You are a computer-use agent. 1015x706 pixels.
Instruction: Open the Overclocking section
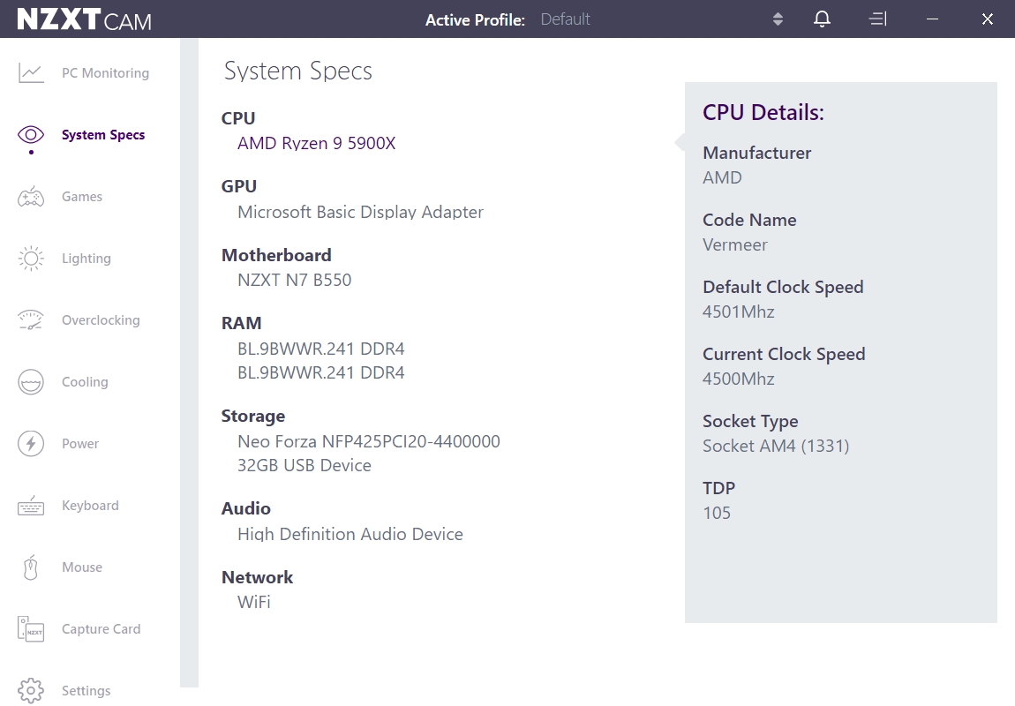click(101, 320)
